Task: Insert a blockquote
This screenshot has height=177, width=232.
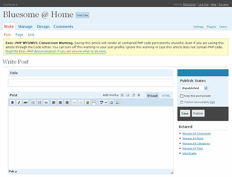Action: point(46,103)
